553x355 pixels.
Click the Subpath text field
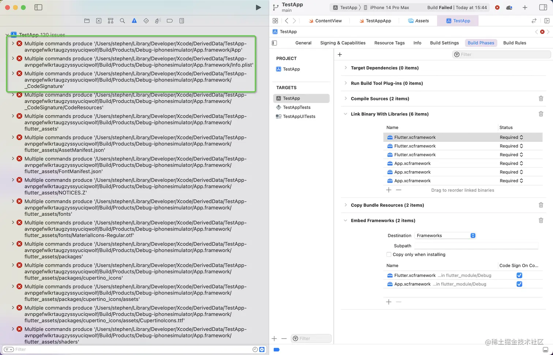coord(476,246)
